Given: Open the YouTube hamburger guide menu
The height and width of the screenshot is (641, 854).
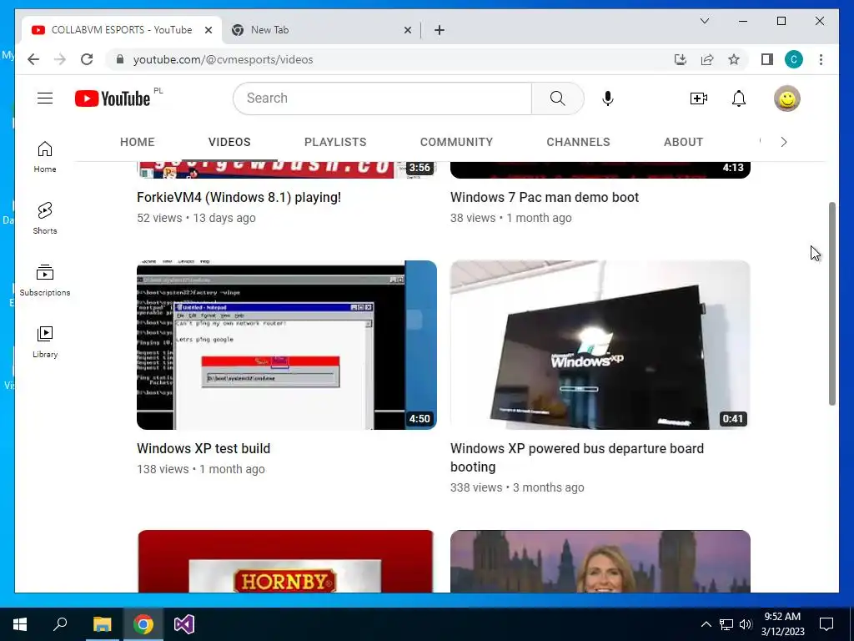Looking at the screenshot, I should (x=45, y=98).
